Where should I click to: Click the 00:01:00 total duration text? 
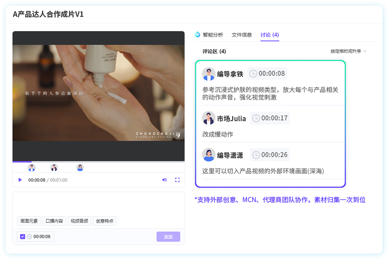[x=59, y=180]
